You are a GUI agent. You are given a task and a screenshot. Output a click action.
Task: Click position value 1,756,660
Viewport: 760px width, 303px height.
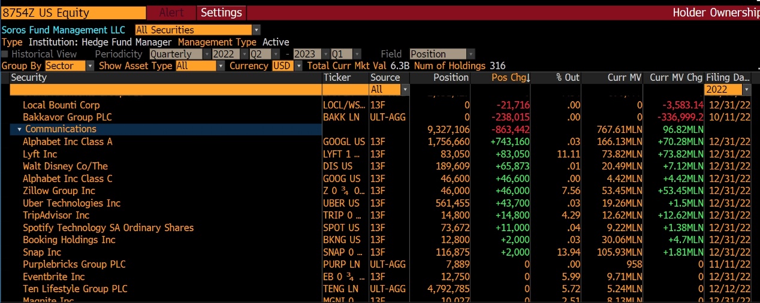pos(448,141)
